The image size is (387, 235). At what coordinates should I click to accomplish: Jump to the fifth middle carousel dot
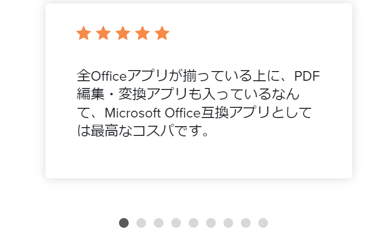pyautogui.click(x=193, y=222)
